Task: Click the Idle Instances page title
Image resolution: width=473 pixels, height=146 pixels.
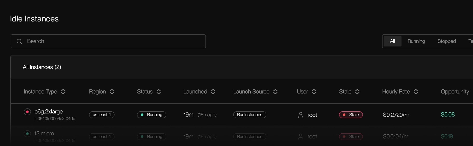Action: click(34, 19)
